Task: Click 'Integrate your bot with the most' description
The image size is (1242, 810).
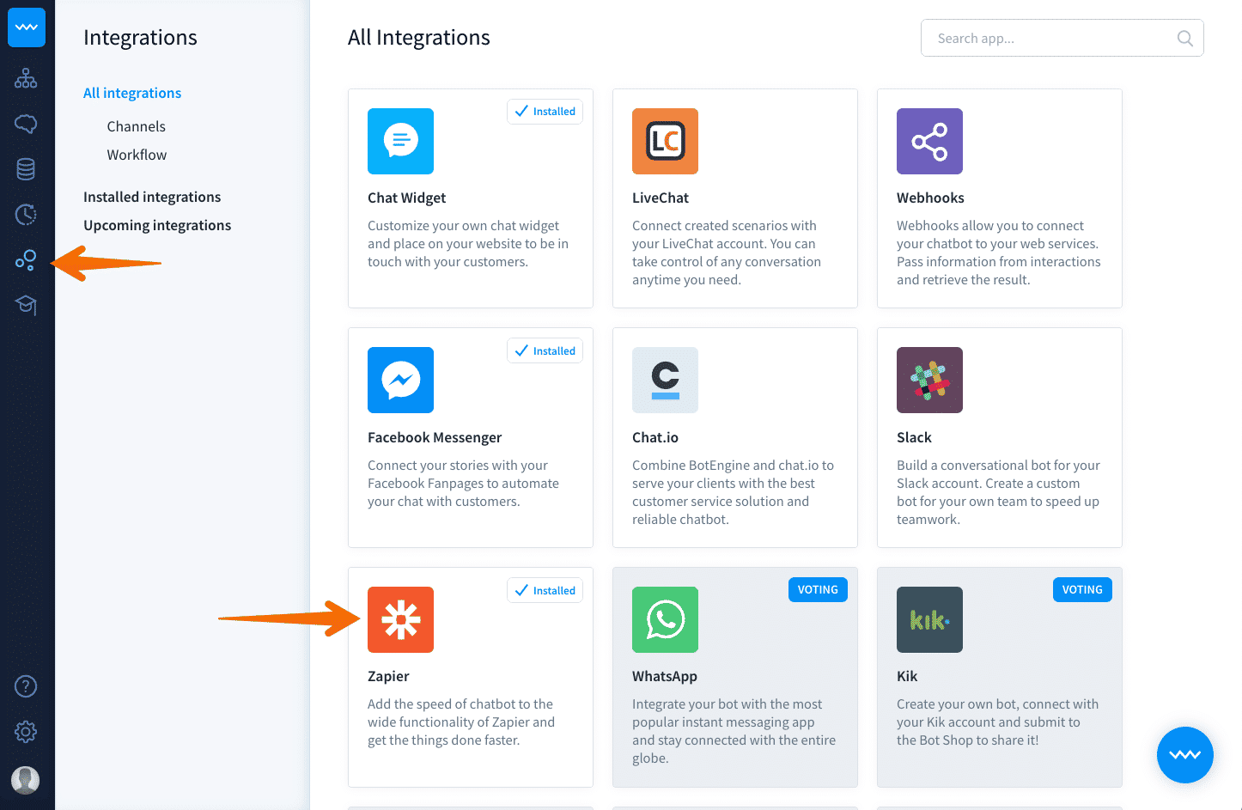Action: pyautogui.click(x=734, y=731)
